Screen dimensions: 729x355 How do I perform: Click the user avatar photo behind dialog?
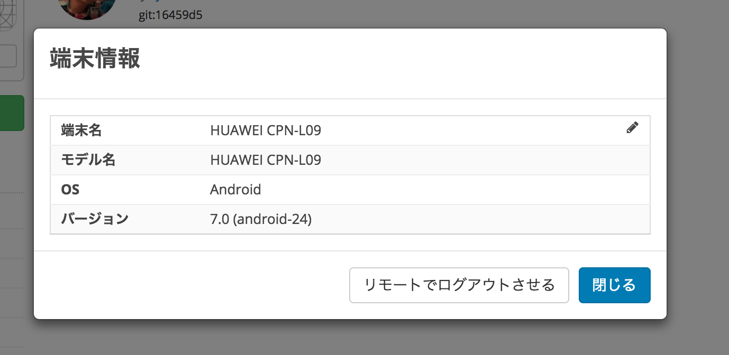click(87, 9)
